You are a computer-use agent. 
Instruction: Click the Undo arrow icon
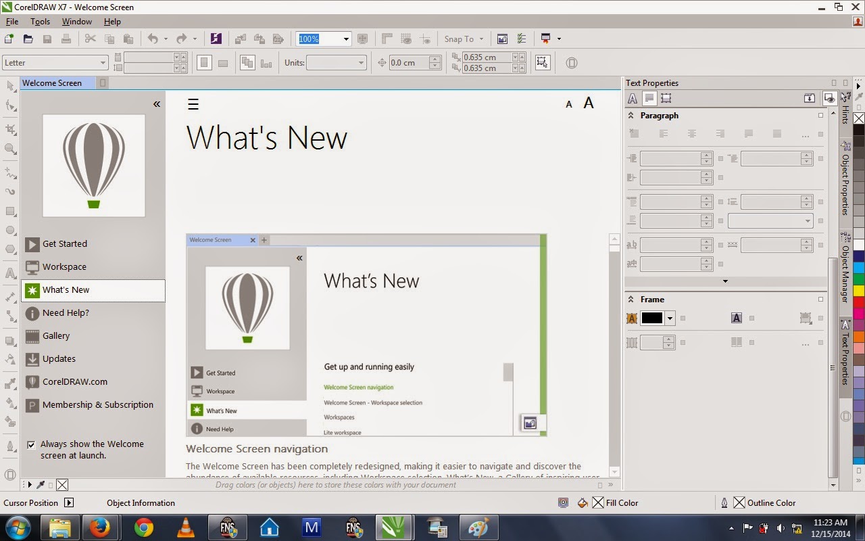153,39
